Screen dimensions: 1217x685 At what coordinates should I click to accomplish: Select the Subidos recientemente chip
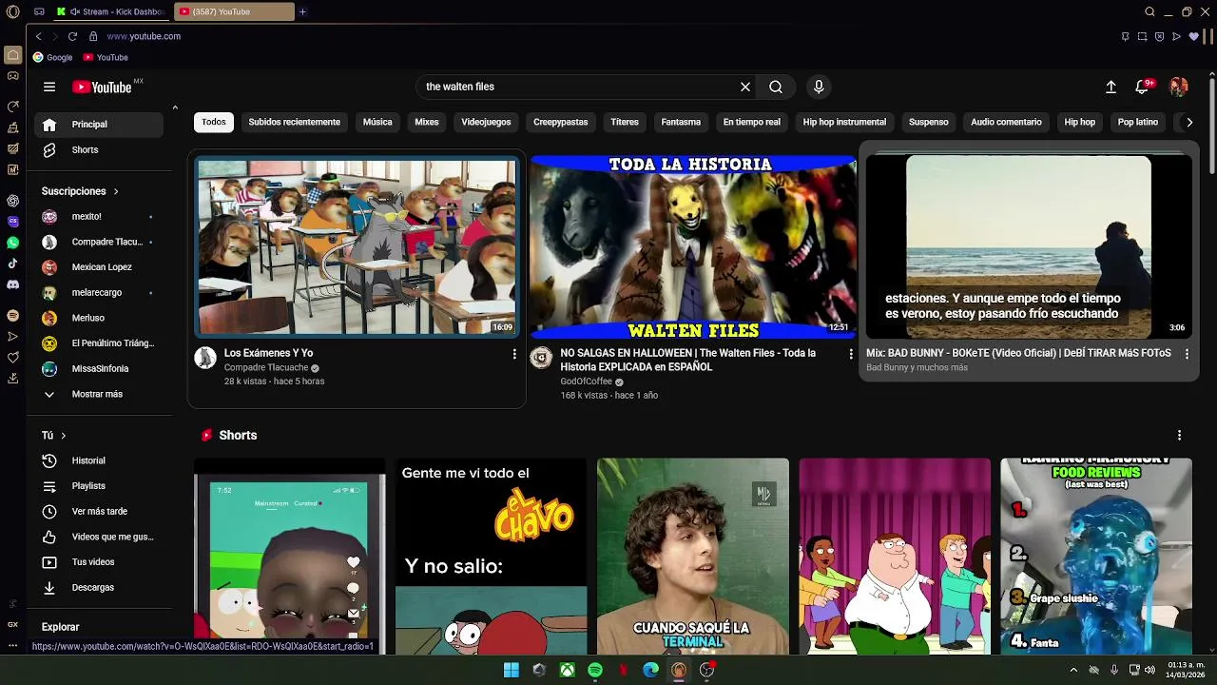pyautogui.click(x=294, y=122)
